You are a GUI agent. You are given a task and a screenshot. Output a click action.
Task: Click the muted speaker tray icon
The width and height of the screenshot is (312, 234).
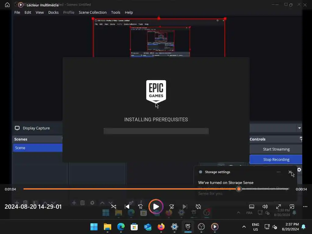[275, 227]
